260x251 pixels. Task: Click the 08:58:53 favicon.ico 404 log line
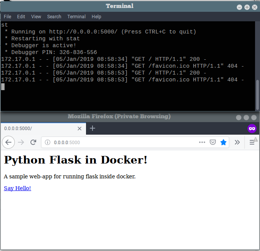pos(123,80)
